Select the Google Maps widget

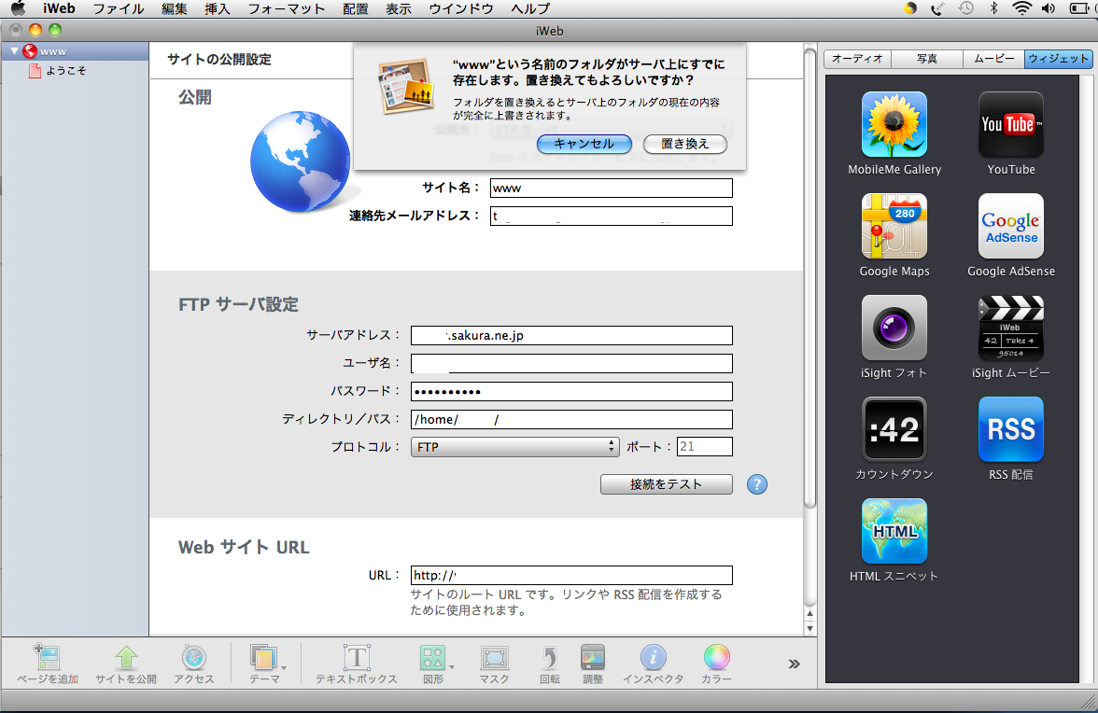pos(894,227)
